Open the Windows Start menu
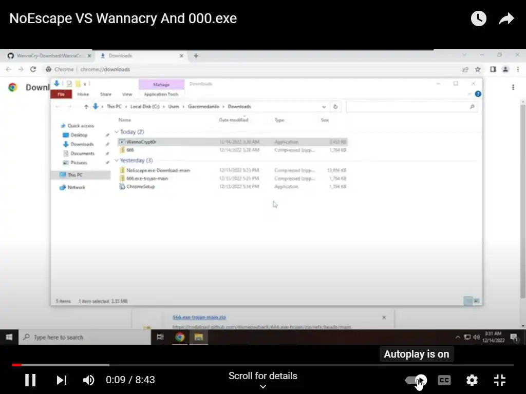This screenshot has height=394, width=526. pyautogui.click(x=9, y=337)
